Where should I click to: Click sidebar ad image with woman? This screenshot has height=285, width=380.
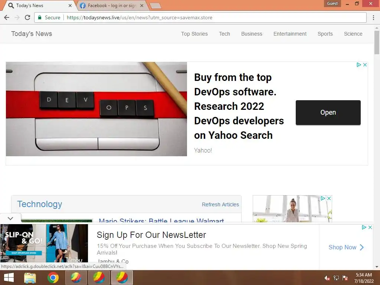292,209
